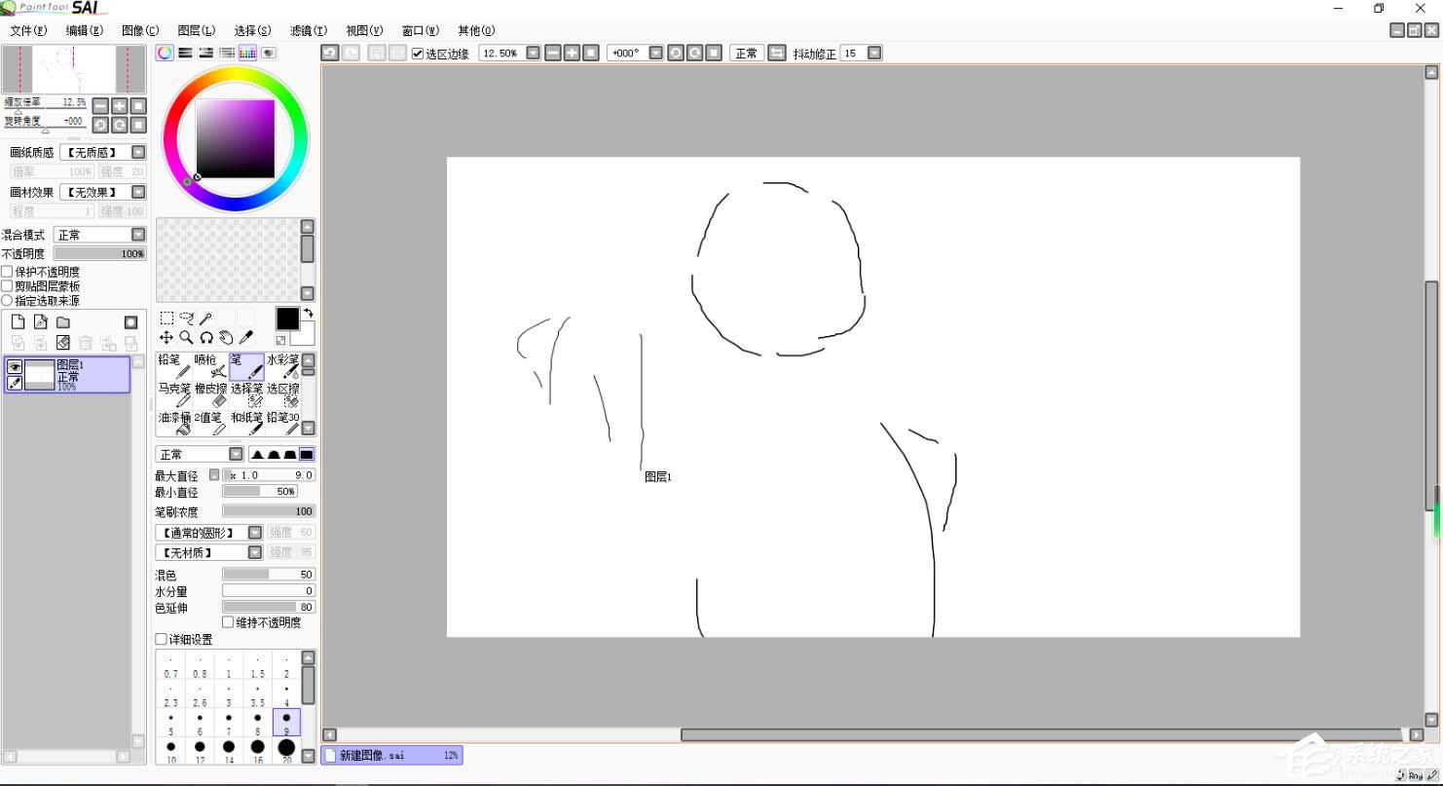
Task: Open the 抖动修正 stabilizer dropdown
Action: click(x=874, y=54)
